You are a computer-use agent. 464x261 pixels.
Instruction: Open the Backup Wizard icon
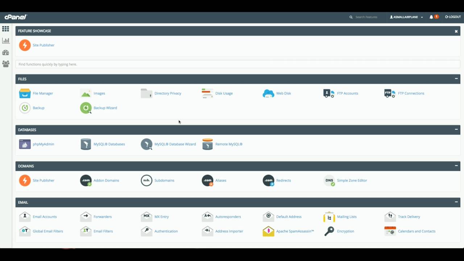(86, 108)
